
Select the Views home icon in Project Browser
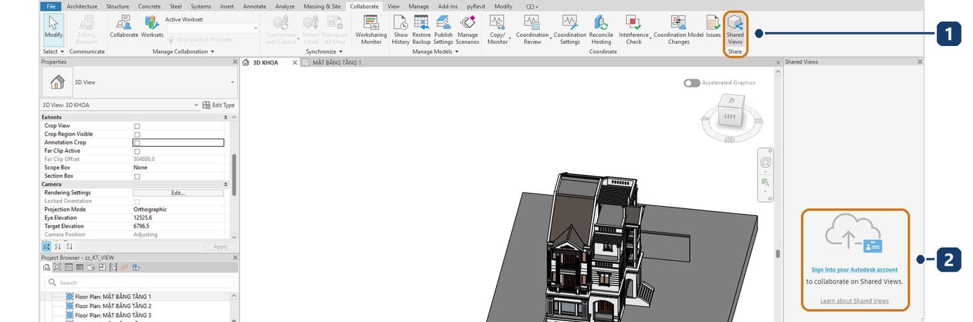(47, 267)
